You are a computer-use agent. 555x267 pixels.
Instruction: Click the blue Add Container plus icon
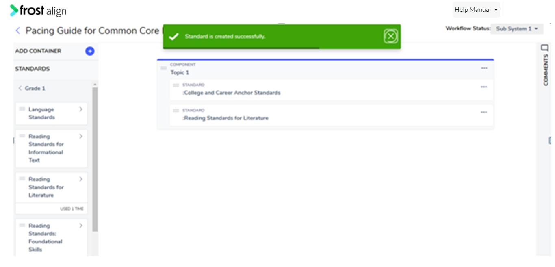(90, 51)
